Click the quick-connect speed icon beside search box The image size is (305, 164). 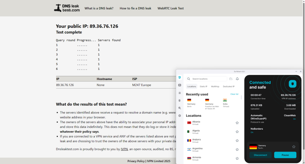click(x=231, y=79)
